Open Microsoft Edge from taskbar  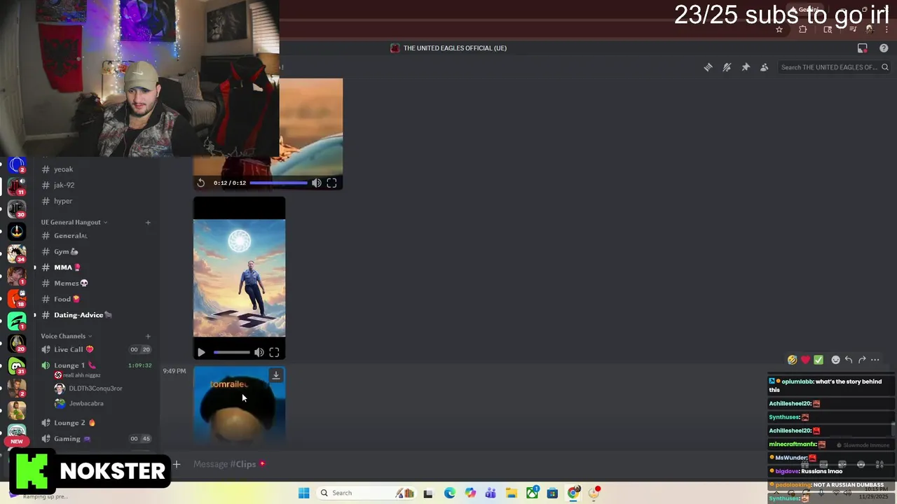450,493
